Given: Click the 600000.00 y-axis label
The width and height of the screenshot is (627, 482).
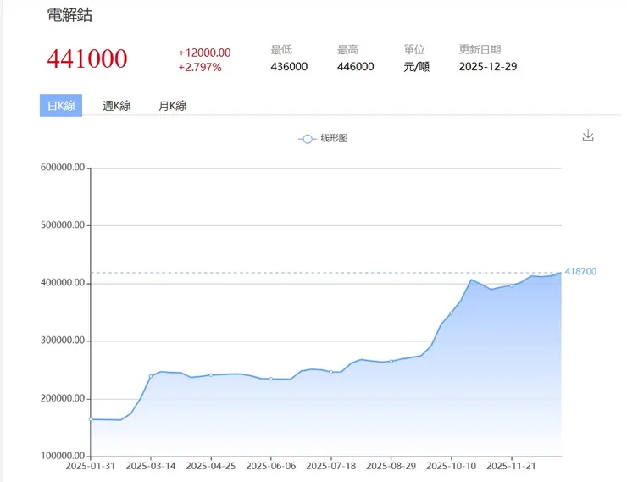Looking at the screenshot, I should pos(63,168).
